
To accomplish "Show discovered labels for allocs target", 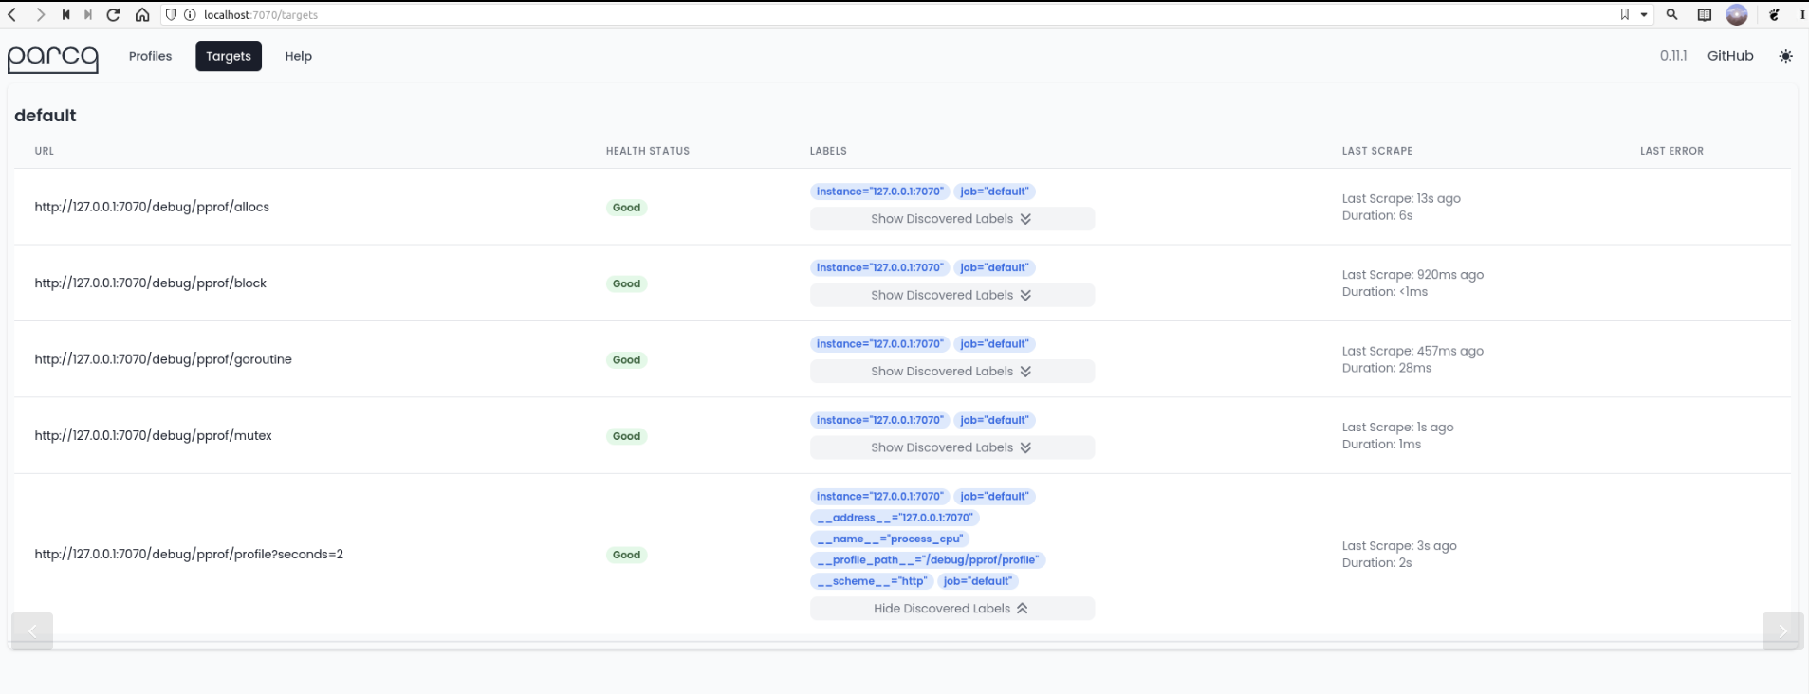I will click(x=952, y=219).
